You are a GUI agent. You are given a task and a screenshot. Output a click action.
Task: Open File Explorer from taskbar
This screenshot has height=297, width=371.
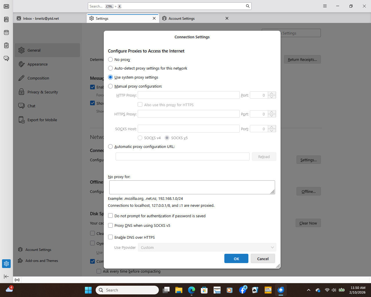click(179, 290)
